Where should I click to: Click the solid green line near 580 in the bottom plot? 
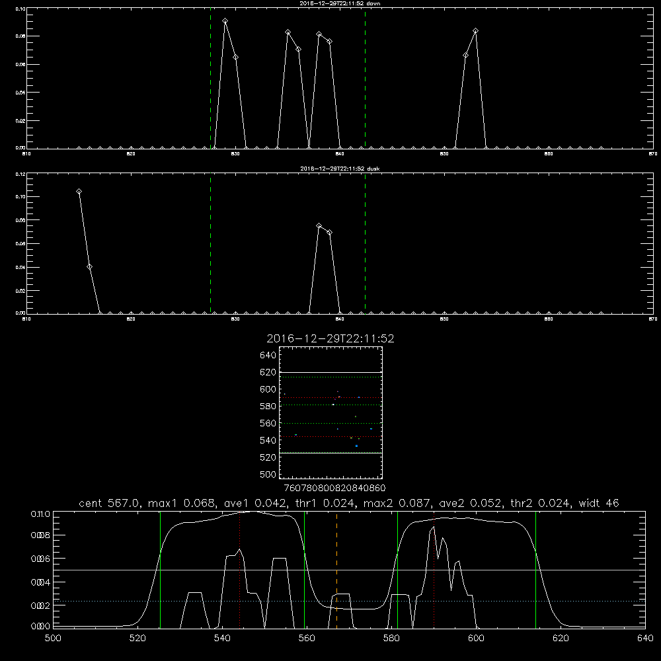397,570
